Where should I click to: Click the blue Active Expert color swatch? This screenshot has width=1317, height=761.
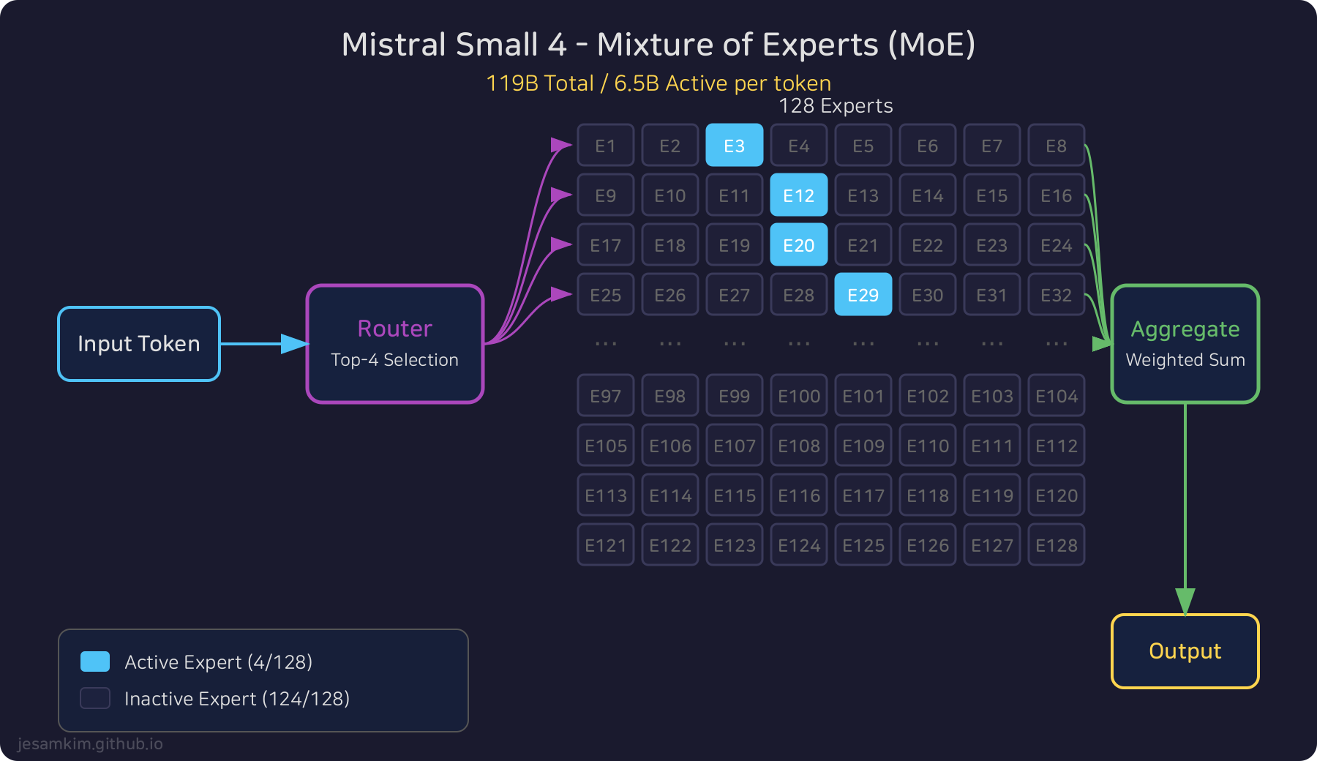click(94, 661)
